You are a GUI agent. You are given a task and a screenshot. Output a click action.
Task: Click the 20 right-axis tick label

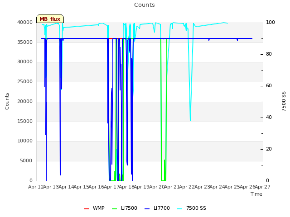click(x=269, y=149)
